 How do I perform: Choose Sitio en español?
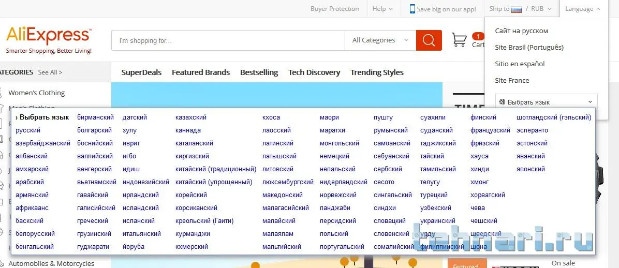(x=520, y=64)
